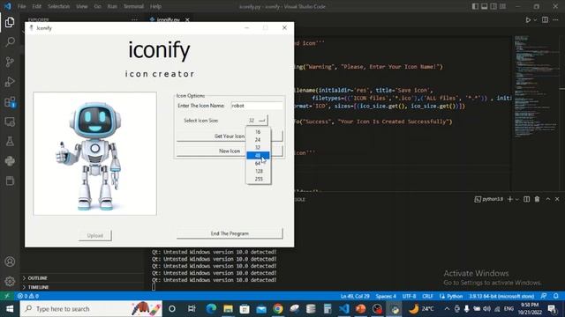Click UTF-8 encoding in status bar
This screenshot has height=317, width=565.
pyautogui.click(x=409, y=296)
